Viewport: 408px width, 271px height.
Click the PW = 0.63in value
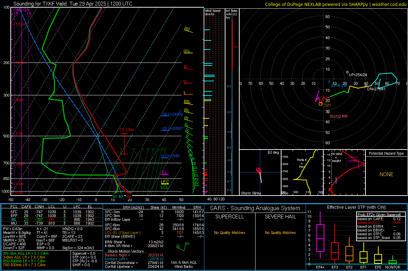tap(13, 229)
